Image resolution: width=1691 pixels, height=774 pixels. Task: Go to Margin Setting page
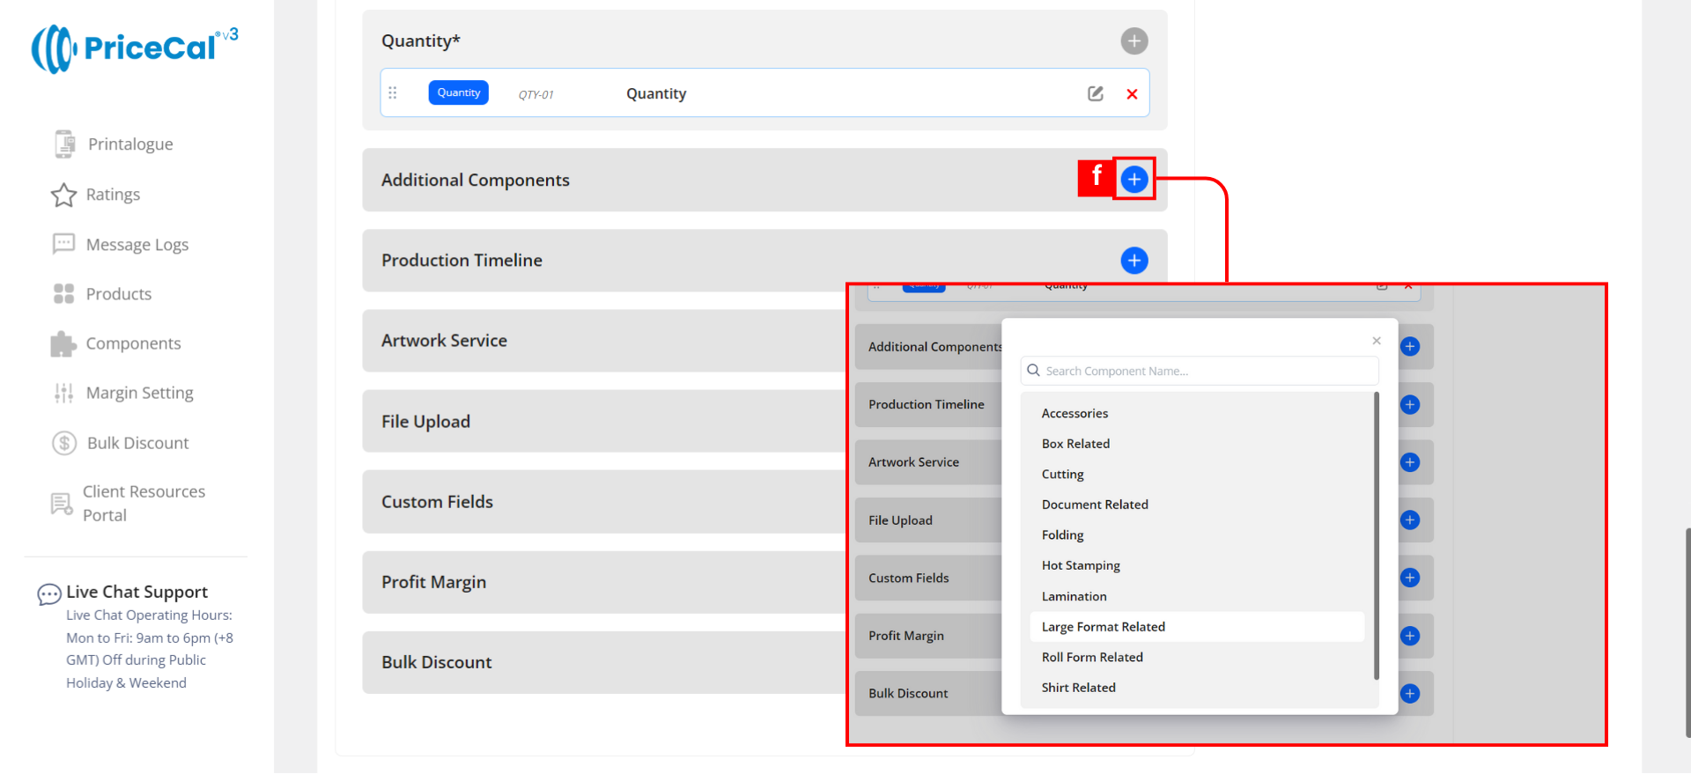click(139, 393)
